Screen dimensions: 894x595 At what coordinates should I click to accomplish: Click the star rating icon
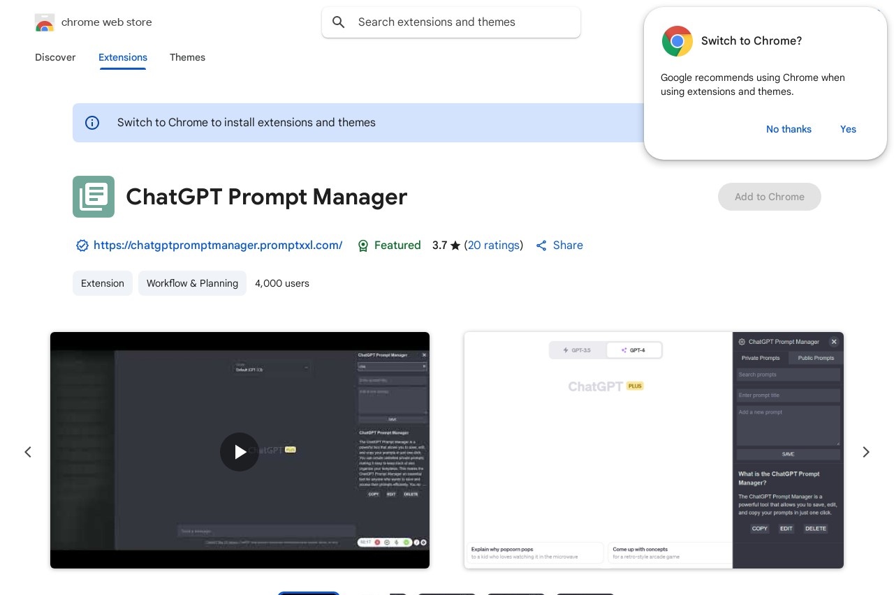point(455,246)
